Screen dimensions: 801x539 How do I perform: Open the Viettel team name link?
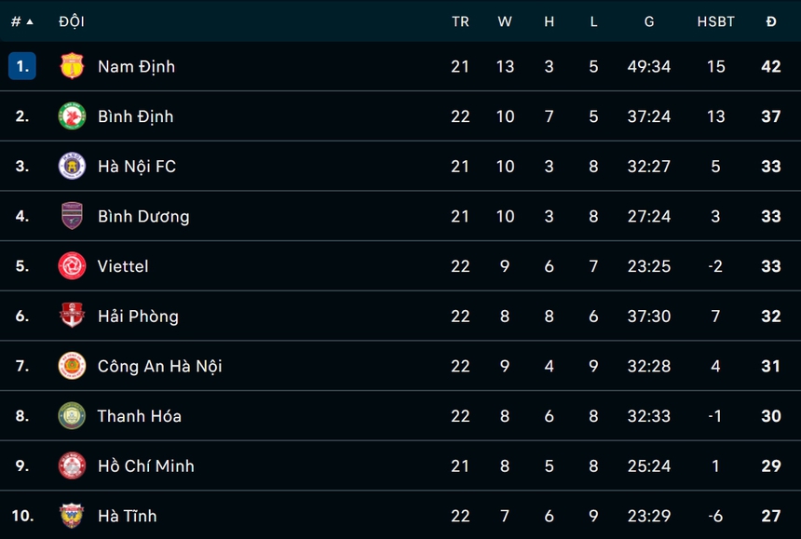tap(123, 266)
